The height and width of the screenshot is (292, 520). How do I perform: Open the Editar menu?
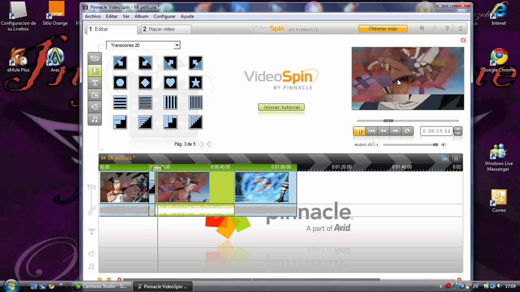[x=112, y=16]
